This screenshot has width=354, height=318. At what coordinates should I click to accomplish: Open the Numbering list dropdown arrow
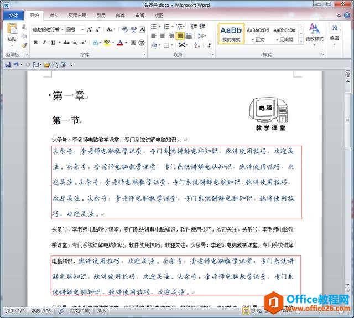[173, 27]
